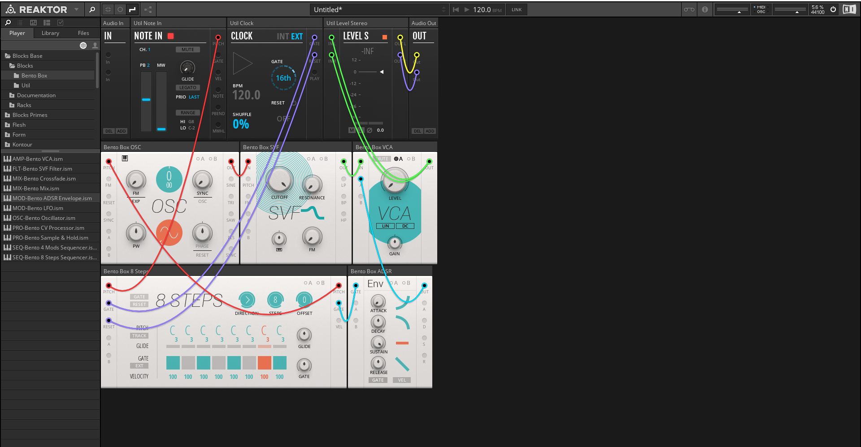Viewport: 861px width, 447px height.
Task: Click the user content person icon
Action: click(95, 45)
